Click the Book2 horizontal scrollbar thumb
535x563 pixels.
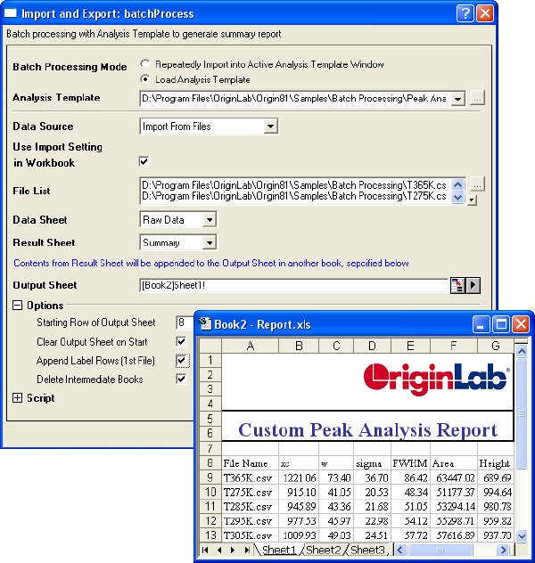(440, 550)
